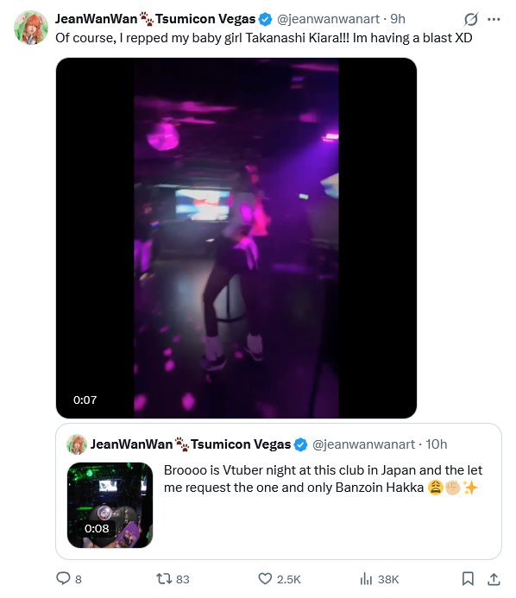The width and height of the screenshot is (516, 598).
Task: Repost this tweet using the retweet icon
Action: point(164,578)
